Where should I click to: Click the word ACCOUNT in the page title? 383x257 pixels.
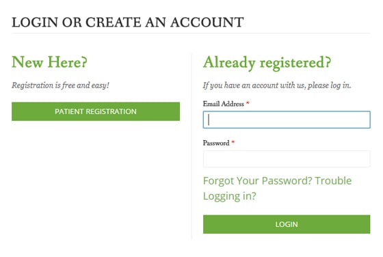coord(207,22)
